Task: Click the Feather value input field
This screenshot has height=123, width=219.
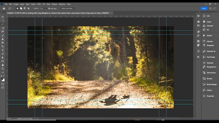Action: 43,9
